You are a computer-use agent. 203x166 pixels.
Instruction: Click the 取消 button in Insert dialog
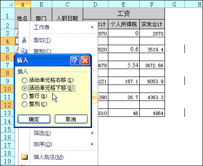(71, 119)
